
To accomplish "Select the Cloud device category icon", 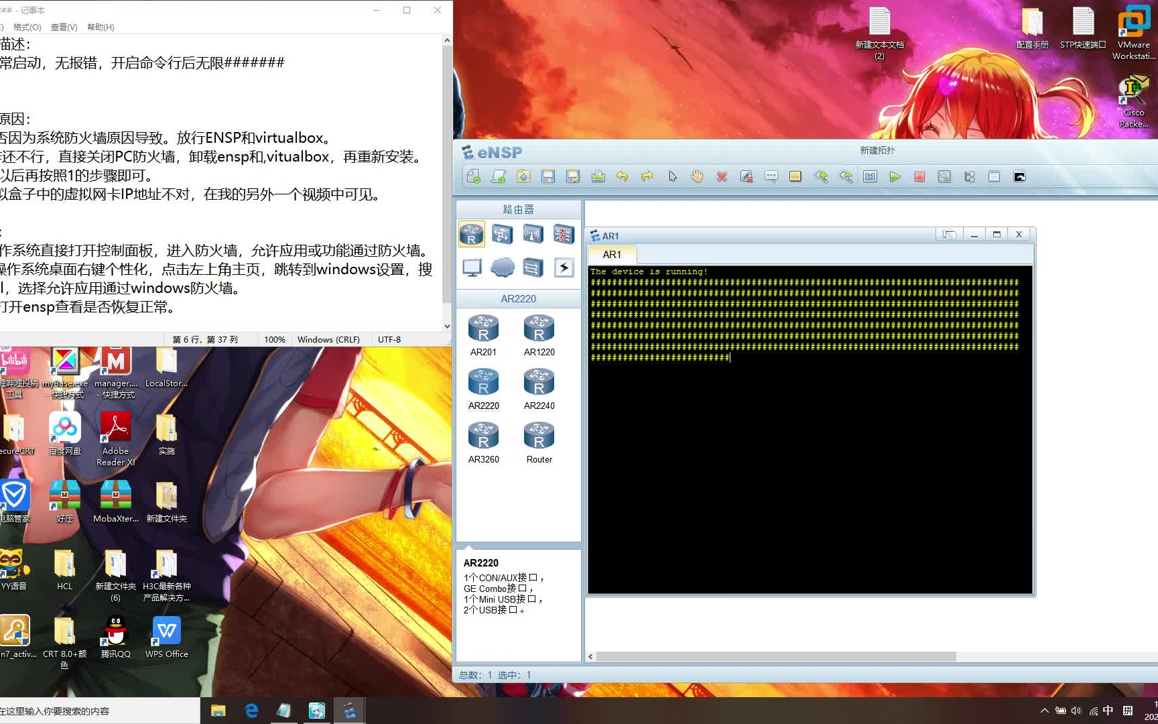I will pyautogui.click(x=502, y=268).
